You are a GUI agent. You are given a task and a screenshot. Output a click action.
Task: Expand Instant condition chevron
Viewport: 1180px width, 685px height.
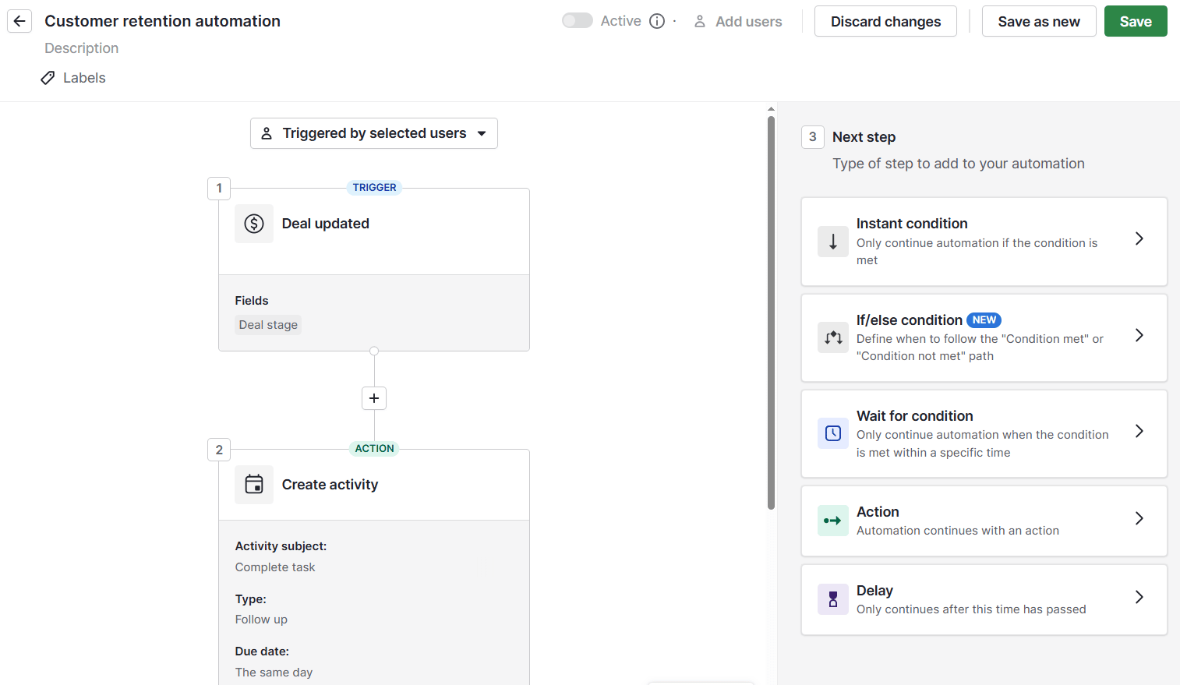(x=1139, y=238)
